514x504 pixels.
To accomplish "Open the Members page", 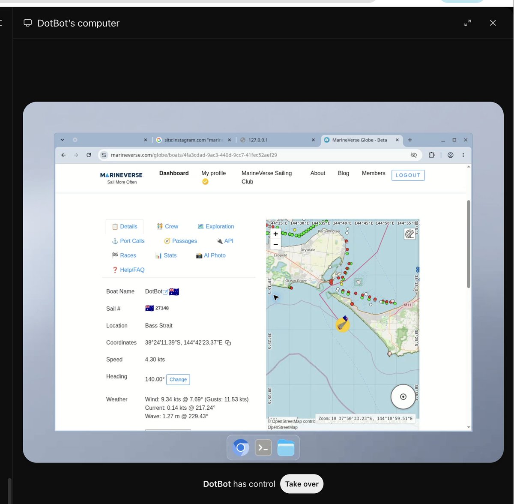I will coord(374,173).
